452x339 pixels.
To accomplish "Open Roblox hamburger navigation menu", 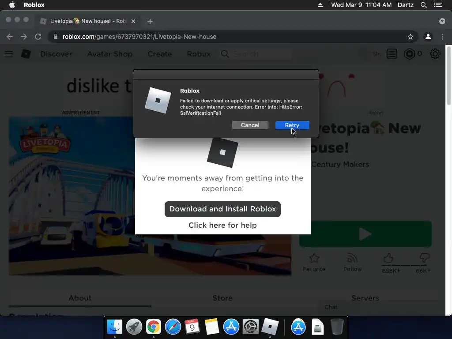I will (9, 54).
